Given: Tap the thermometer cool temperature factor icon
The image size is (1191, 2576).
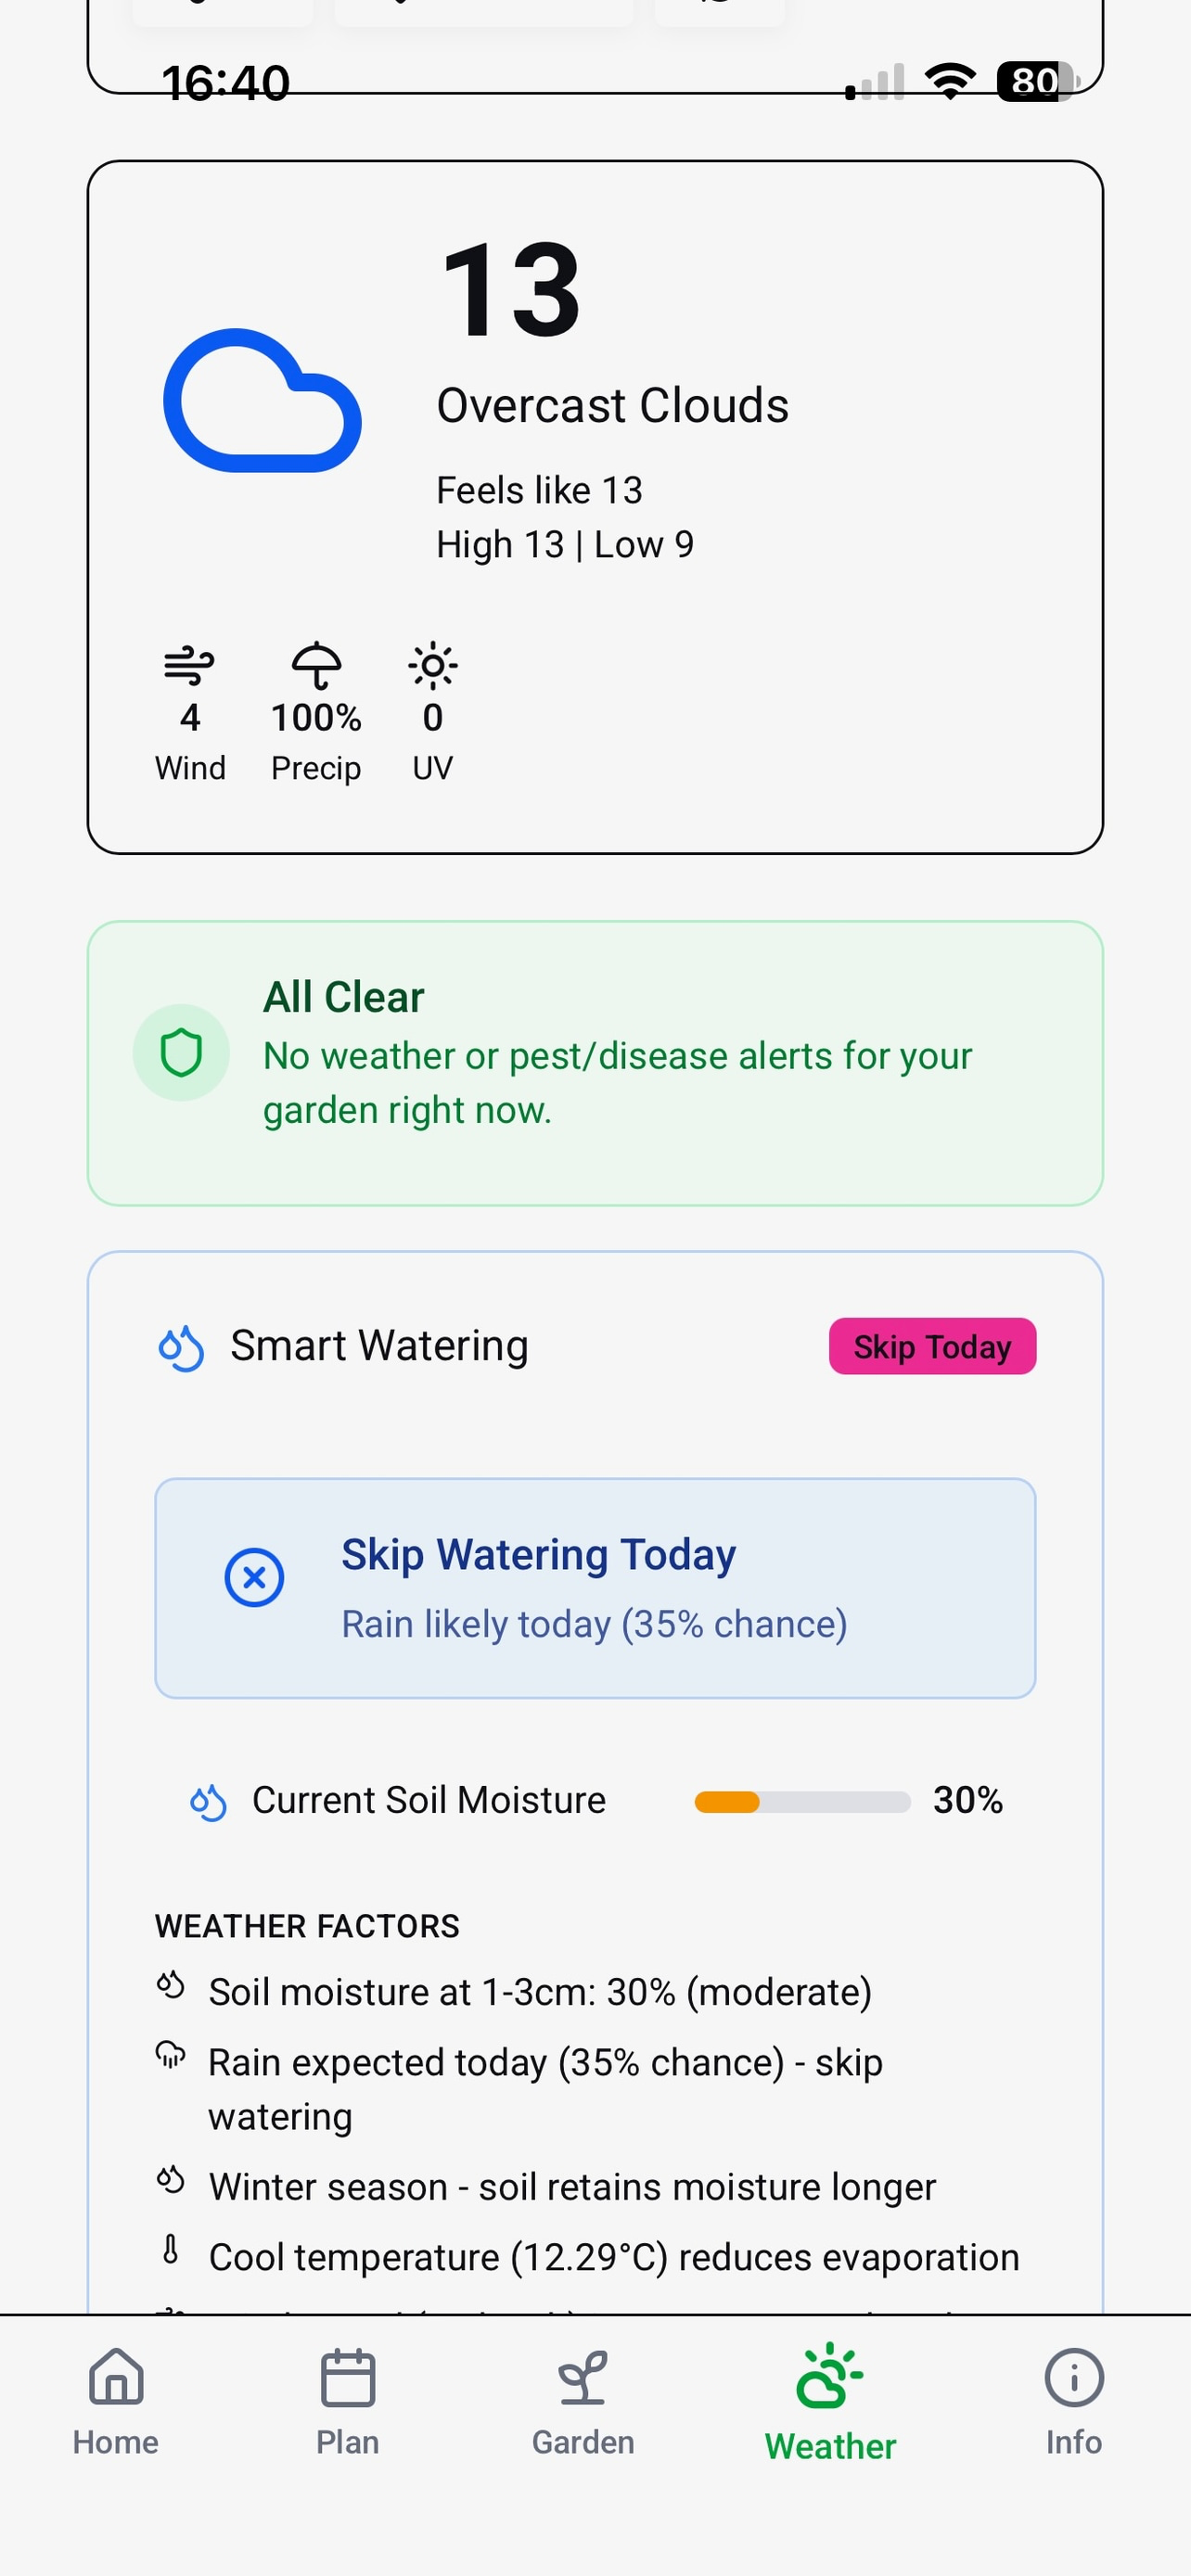Looking at the screenshot, I should [x=171, y=2250].
